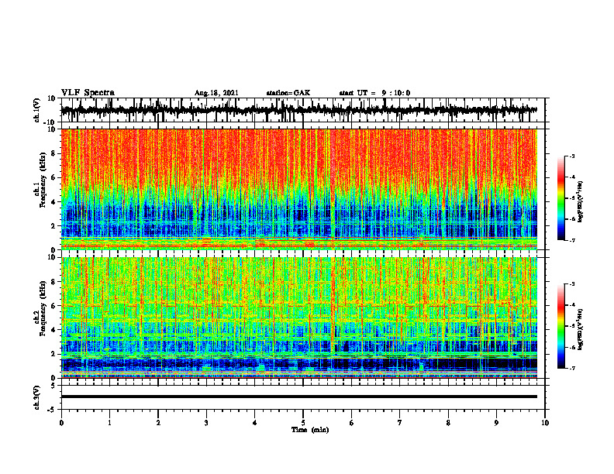Viewport: 614px width, 474px height.
Task: Select the "start UT = 9 : 10: 0" text
Action: pos(374,93)
